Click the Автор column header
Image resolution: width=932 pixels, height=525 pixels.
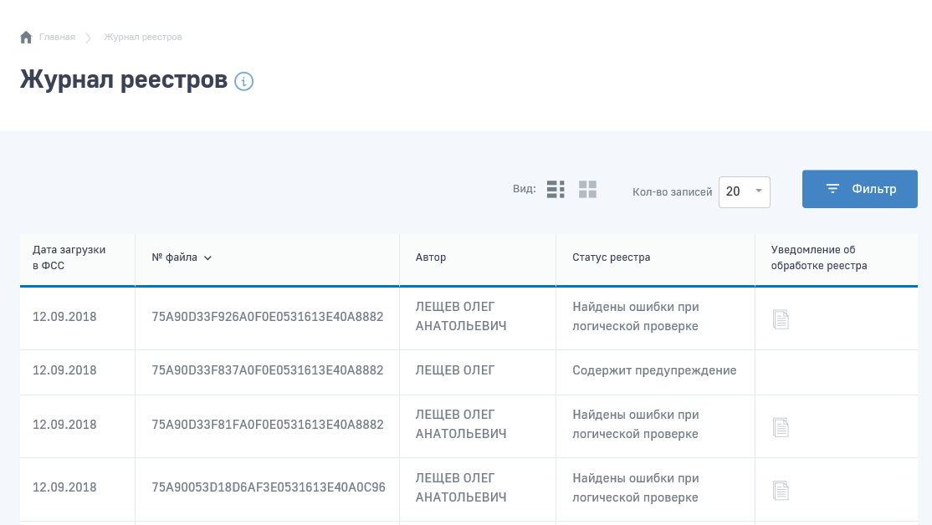click(x=431, y=257)
